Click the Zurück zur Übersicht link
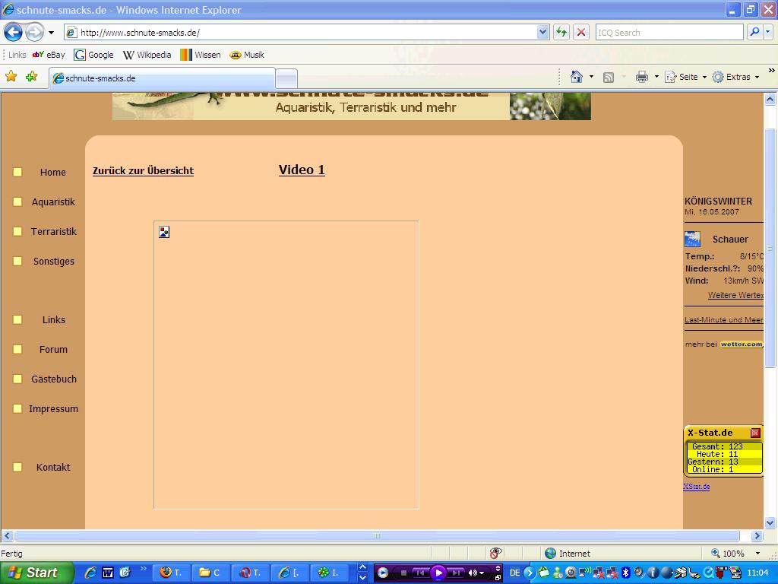Viewport: 778px width, 584px height. coord(143,171)
